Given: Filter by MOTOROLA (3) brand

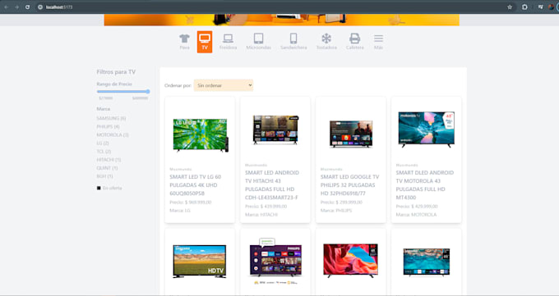Looking at the screenshot, I should pyautogui.click(x=113, y=134).
